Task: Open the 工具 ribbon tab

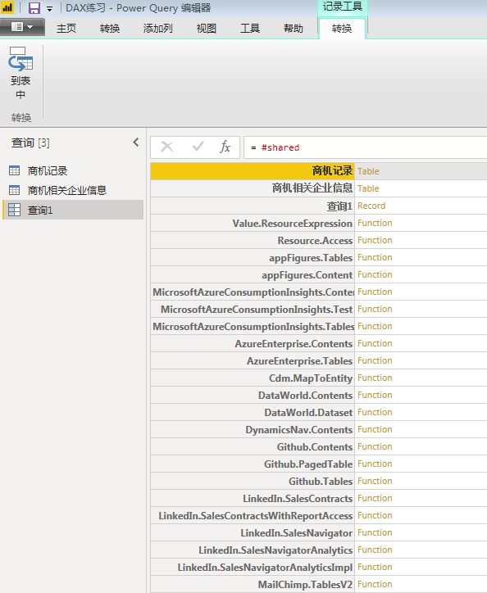Action: pyautogui.click(x=250, y=29)
